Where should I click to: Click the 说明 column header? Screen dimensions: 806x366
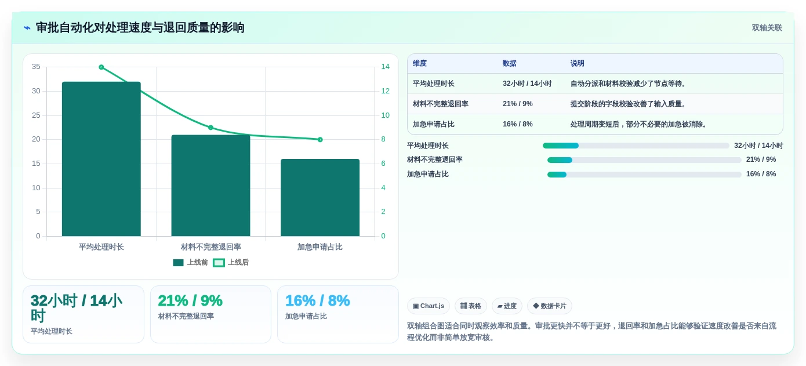click(578, 63)
